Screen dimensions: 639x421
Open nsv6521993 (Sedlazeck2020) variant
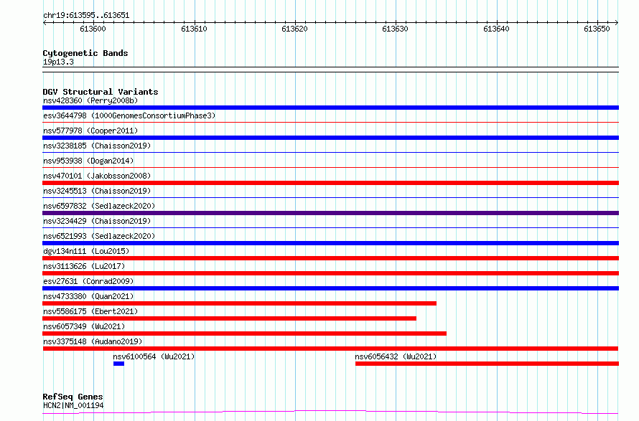click(x=99, y=236)
